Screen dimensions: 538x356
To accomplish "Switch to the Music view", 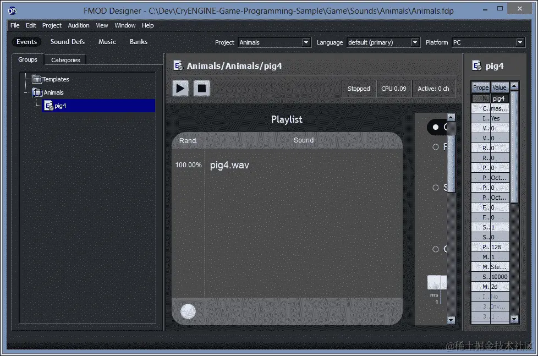I will click(107, 41).
